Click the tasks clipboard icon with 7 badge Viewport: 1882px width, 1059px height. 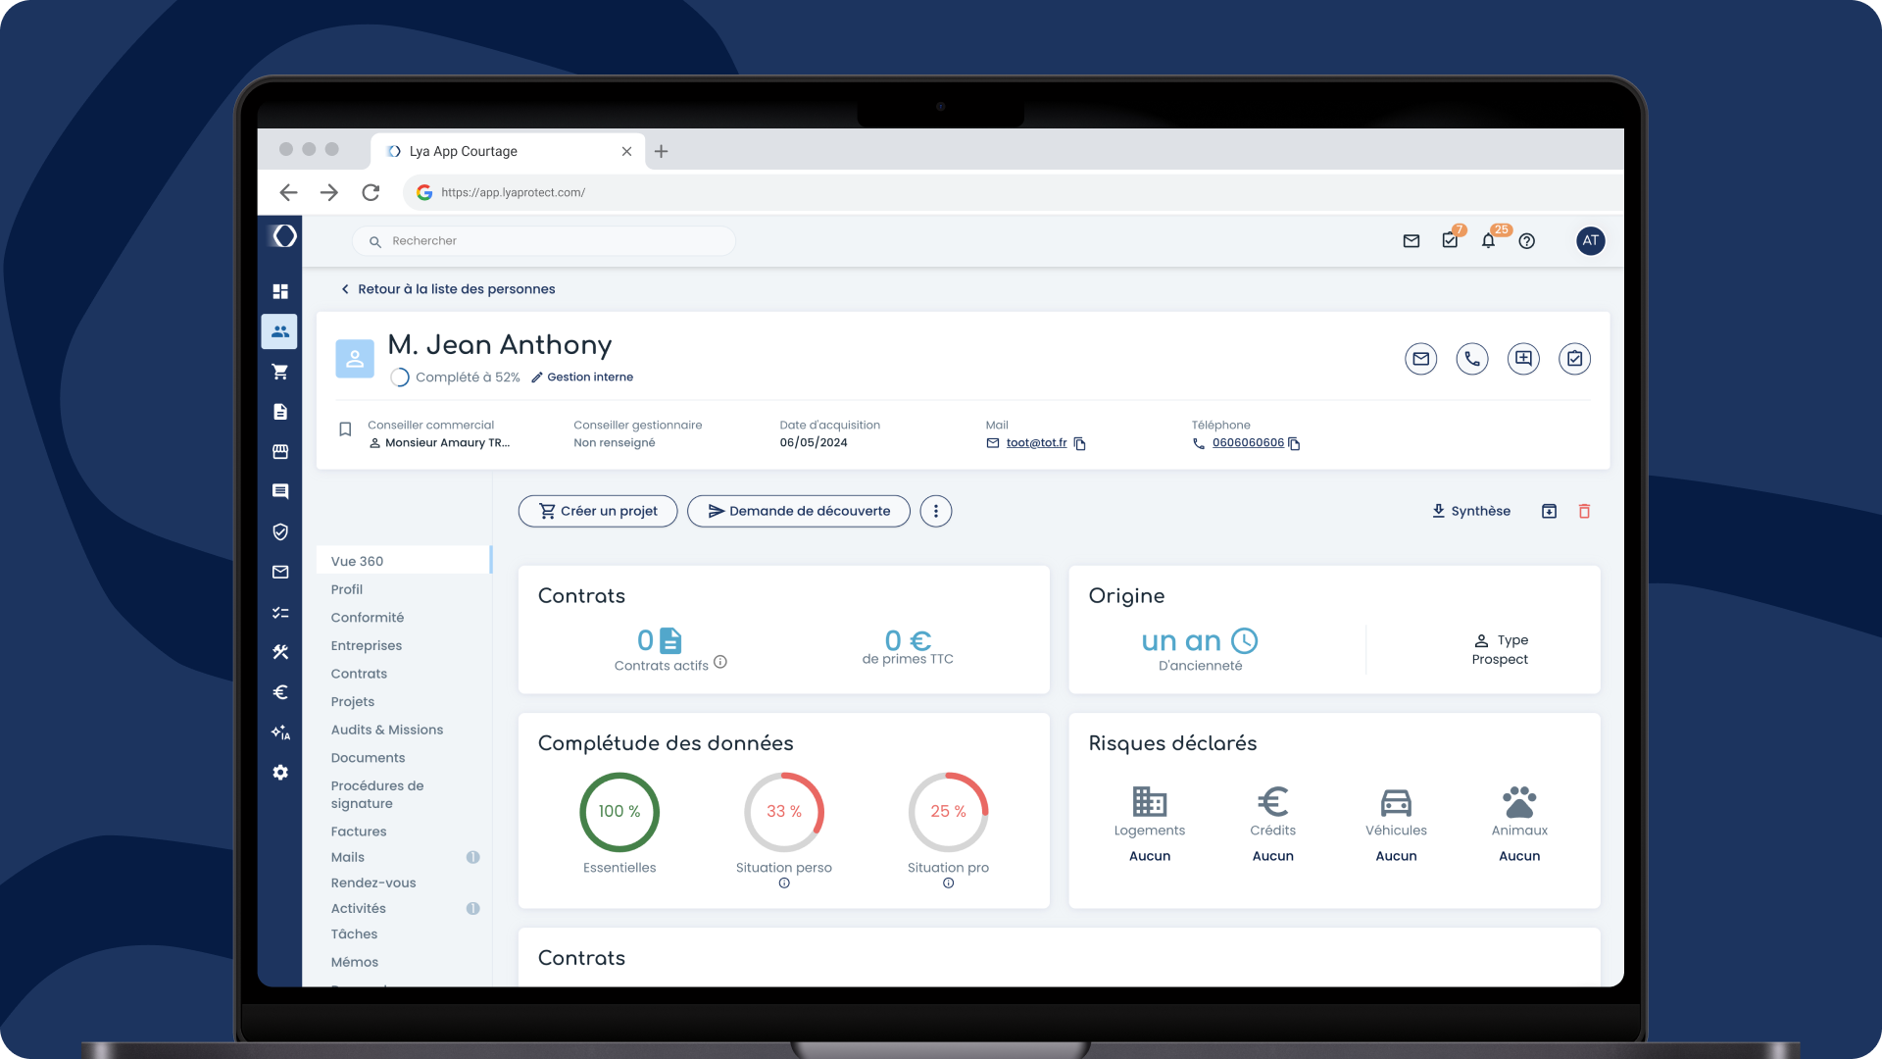coord(1450,241)
